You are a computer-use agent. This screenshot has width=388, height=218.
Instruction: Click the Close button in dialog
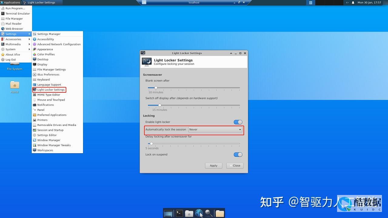click(x=235, y=166)
